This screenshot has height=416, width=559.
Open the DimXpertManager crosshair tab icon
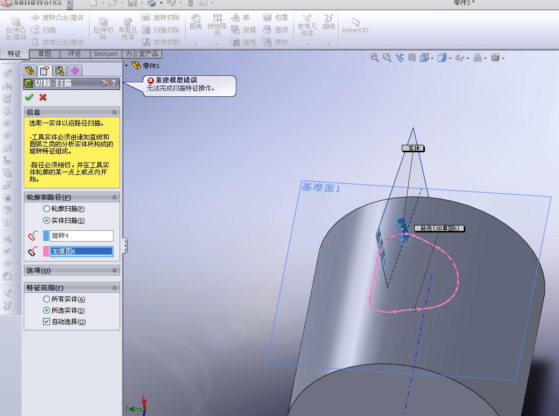click(x=75, y=70)
